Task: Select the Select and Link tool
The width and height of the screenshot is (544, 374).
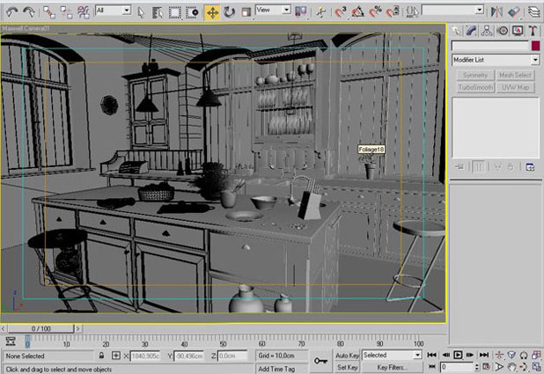Action: pyautogui.click(x=49, y=12)
